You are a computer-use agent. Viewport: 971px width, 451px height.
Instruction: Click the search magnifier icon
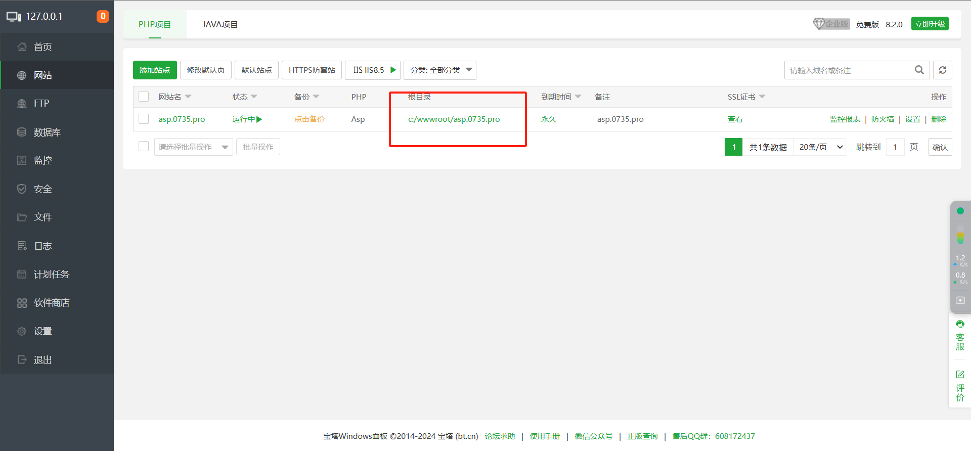pyautogui.click(x=919, y=70)
